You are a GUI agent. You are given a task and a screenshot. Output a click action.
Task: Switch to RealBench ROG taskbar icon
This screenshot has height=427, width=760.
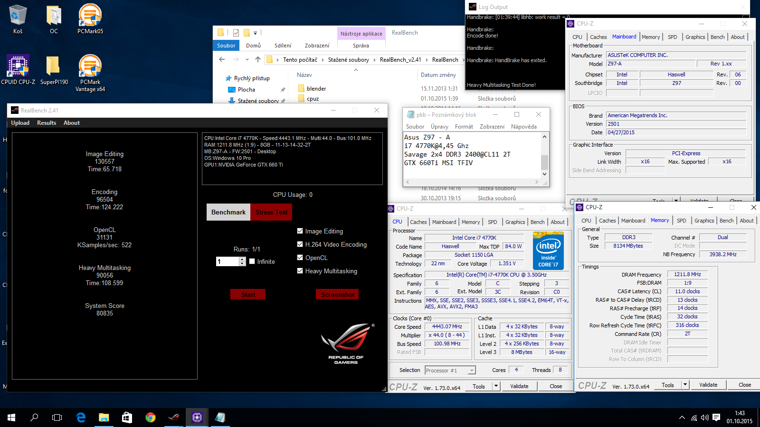(x=174, y=418)
